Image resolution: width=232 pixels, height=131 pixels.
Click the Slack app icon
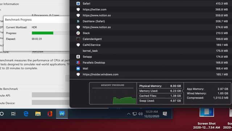pyautogui.click(x=78, y=33)
